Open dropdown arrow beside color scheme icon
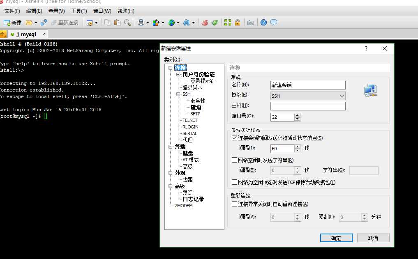The image size is (418, 259). click(x=163, y=23)
